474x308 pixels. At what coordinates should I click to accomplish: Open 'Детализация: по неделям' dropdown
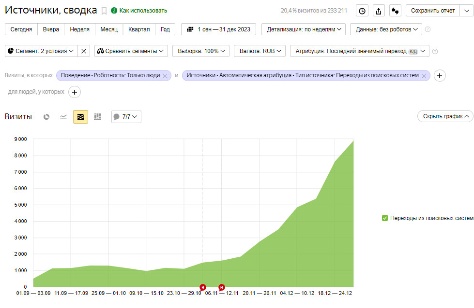[304, 29]
